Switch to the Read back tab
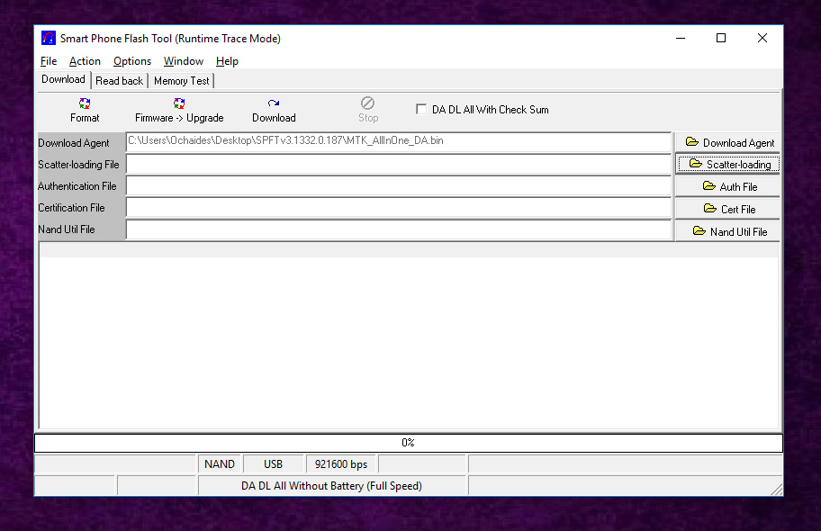The height and width of the screenshot is (531, 821). pos(119,81)
